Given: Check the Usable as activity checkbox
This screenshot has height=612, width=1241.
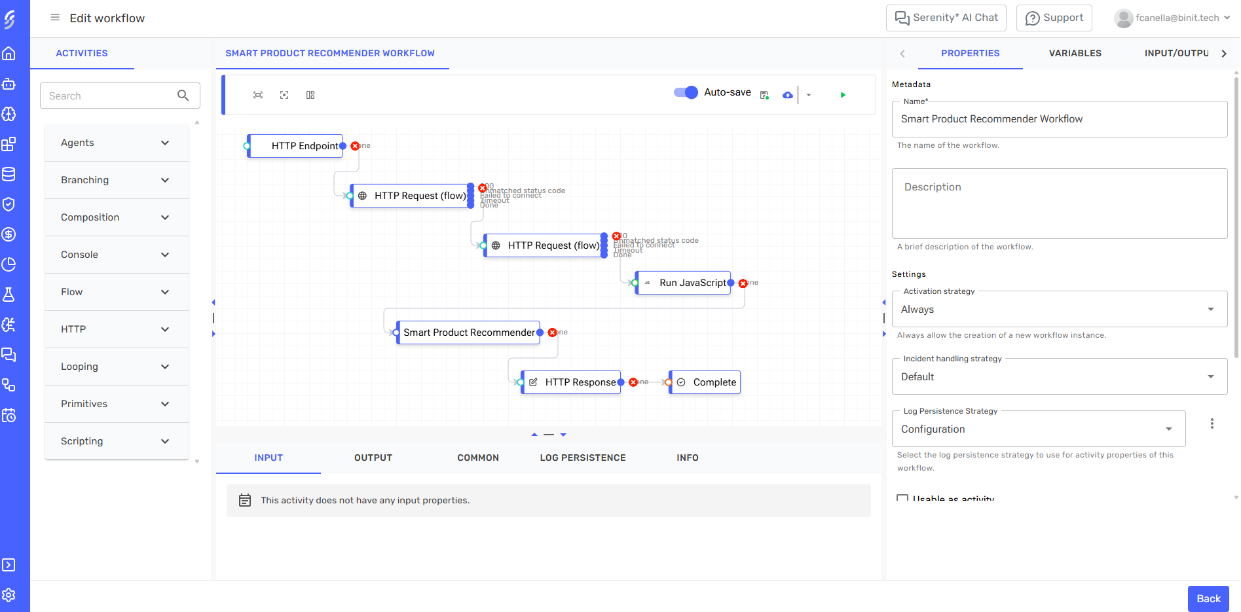Looking at the screenshot, I should tap(902, 499).
